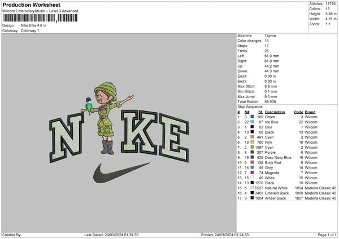Pick the Pink thread color swatch
The image size is (339, 239).
251,142
